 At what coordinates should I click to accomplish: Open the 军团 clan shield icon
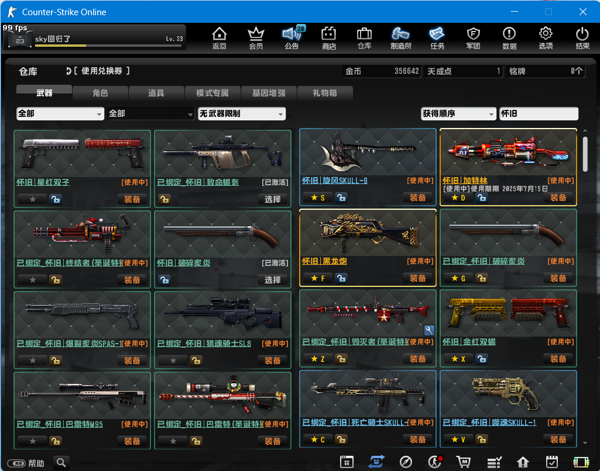click(x=474, y=38)
